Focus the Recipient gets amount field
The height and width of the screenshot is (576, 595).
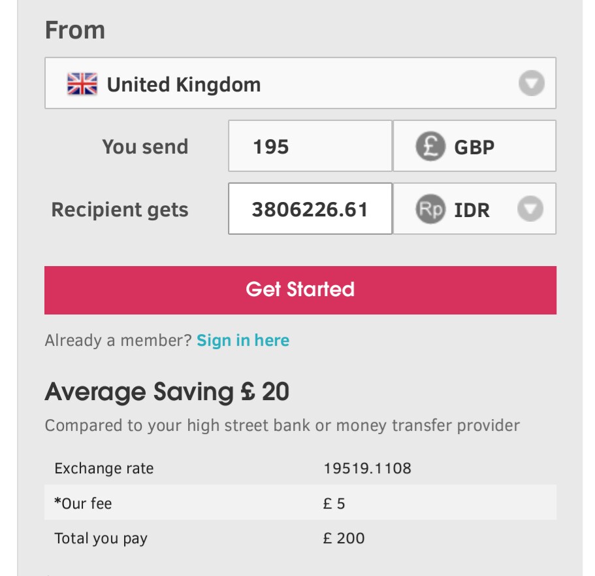310,209
